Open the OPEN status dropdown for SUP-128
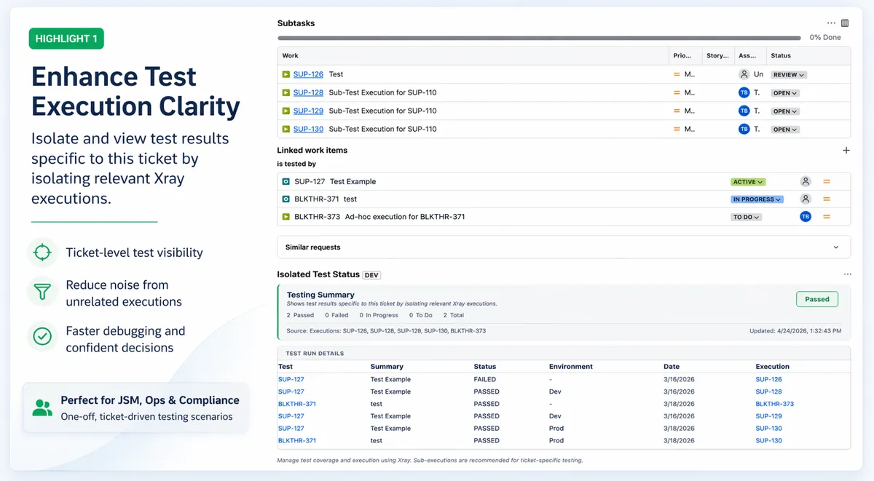The width and height of the screenshot is (874, 481). point(785,93)
